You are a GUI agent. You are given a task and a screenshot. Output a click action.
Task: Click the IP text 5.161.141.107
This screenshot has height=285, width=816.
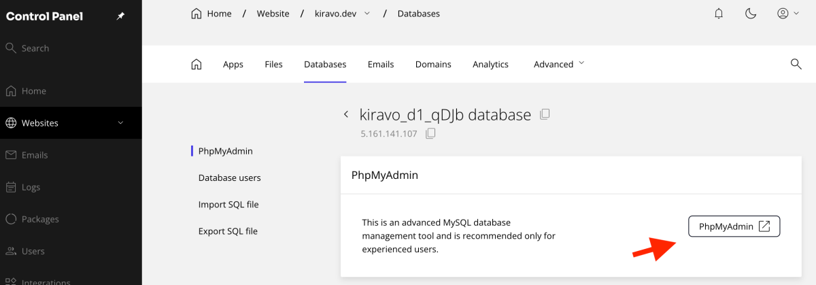coord(388,134)
